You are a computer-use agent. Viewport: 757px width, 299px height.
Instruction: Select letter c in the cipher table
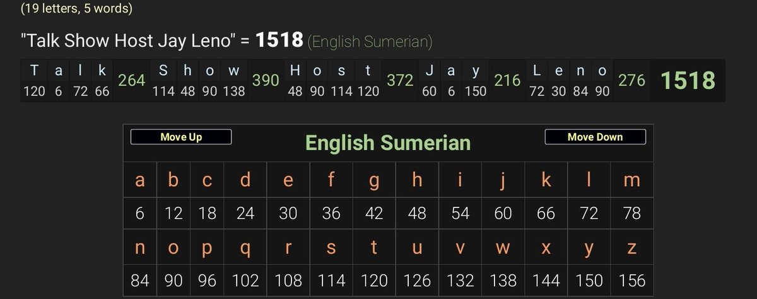(x=207, y=180)
